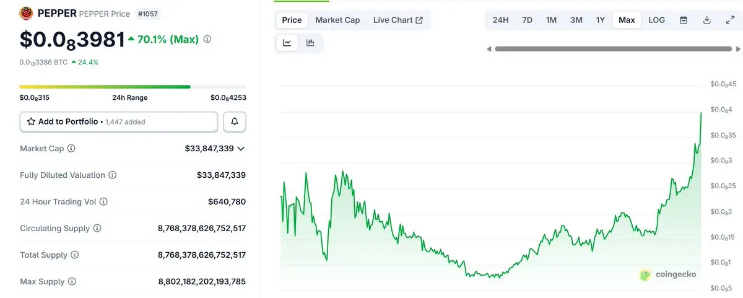Open the Price tab
743x298 pixels.
point(292,20)
